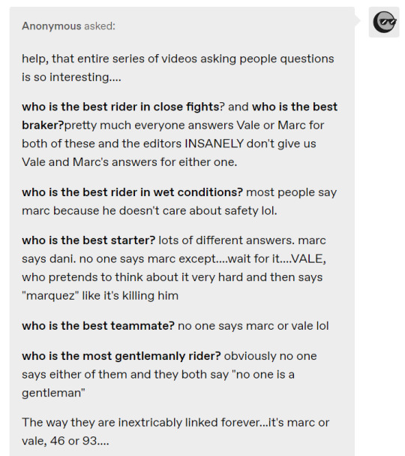Viewport: 405px width, 456px height.
Task: Click the word 'INSANELY' in the ask
Action: coord(214,143)
